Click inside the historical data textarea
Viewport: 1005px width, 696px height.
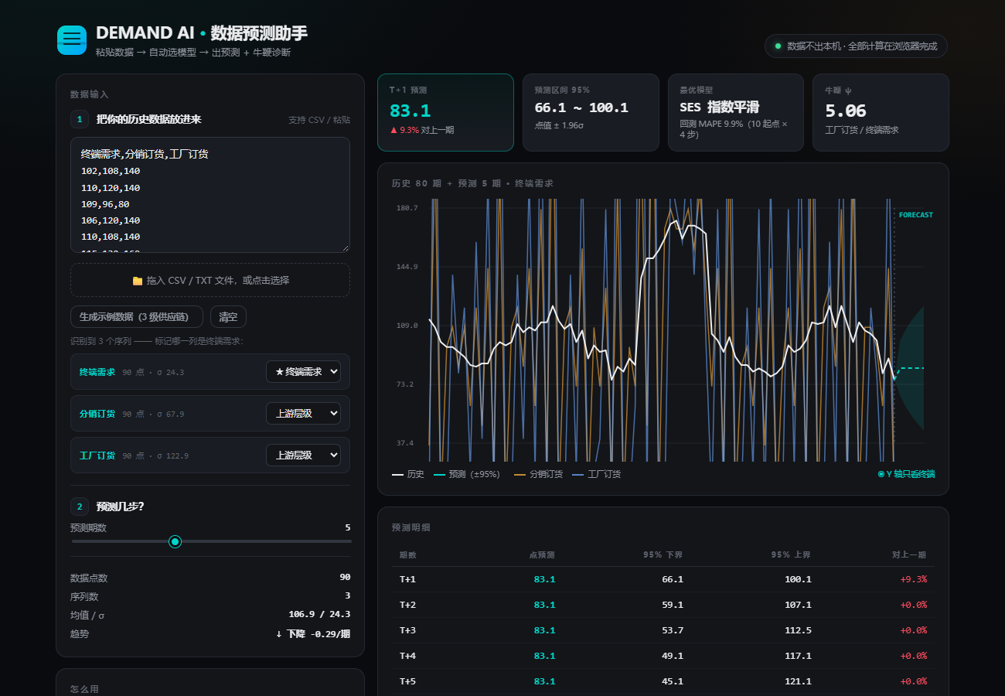coord(210,195)
